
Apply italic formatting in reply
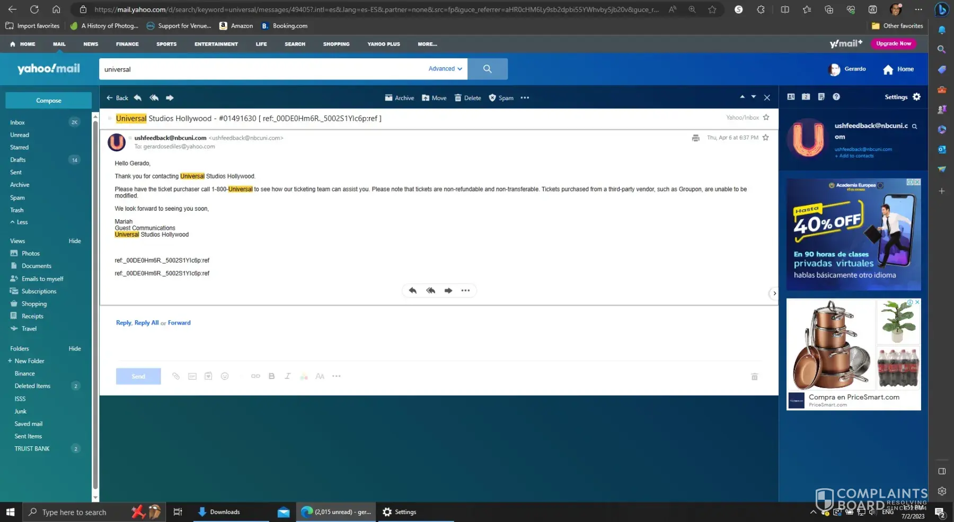point(287,376)
